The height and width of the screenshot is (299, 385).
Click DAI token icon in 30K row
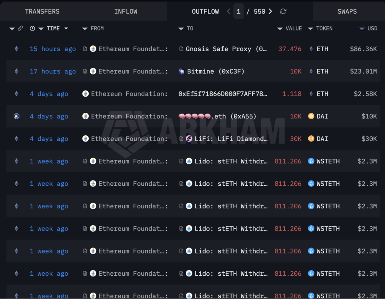pyautogui.click(x=311, y=139)
